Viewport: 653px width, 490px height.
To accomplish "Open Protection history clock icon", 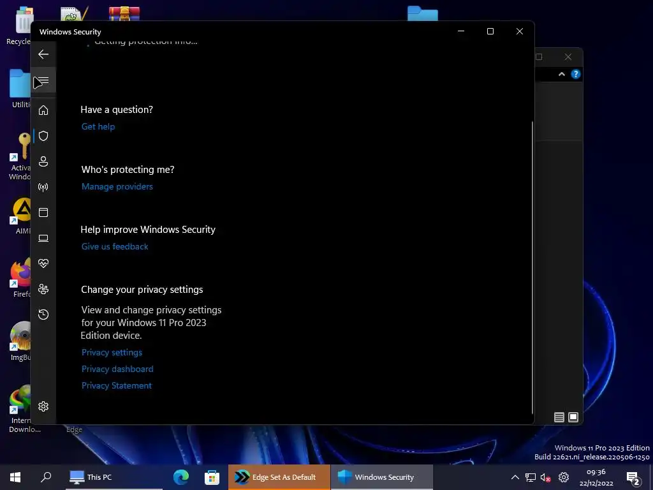I will coord(43,314).
